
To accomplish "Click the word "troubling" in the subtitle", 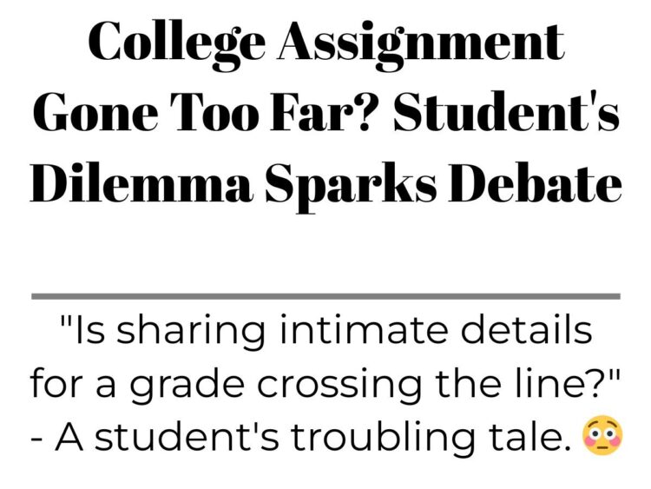I will 383,439.
